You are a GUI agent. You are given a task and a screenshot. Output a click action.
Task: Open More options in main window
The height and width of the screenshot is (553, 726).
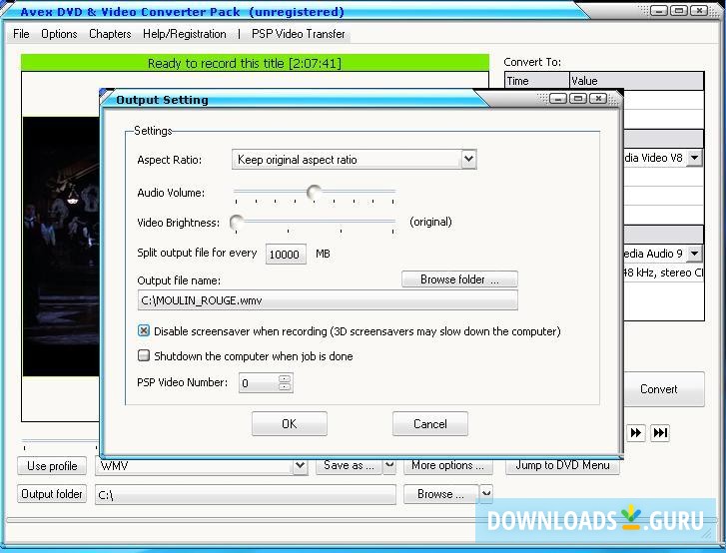click(x=447, y=465)
